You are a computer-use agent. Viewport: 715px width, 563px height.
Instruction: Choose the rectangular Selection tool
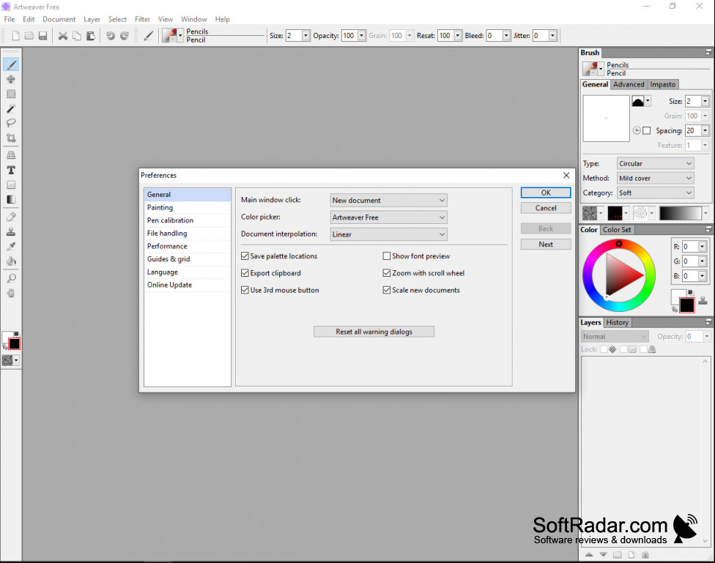11,94
